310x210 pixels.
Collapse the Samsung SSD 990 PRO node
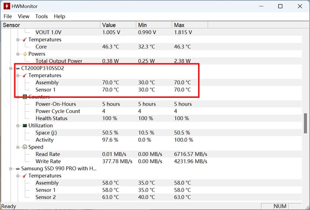pyautogui.click(x=11, y=169)
